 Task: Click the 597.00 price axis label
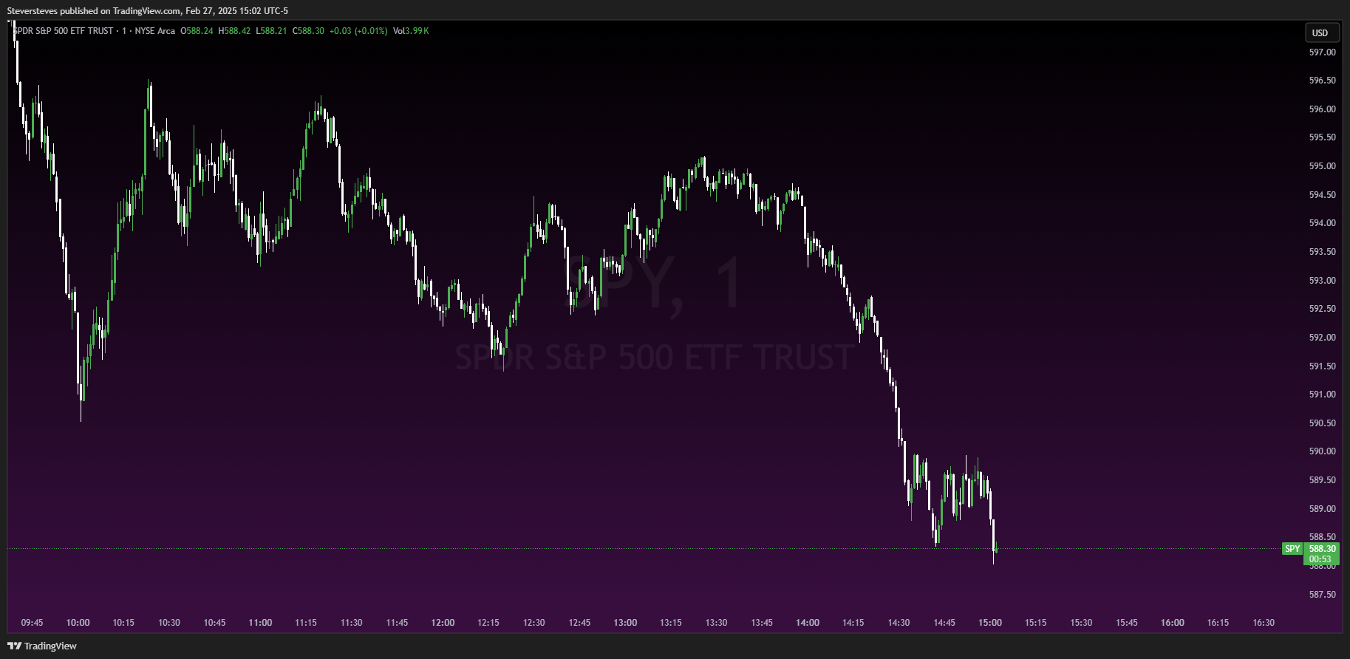click(x=1322, y=52)
